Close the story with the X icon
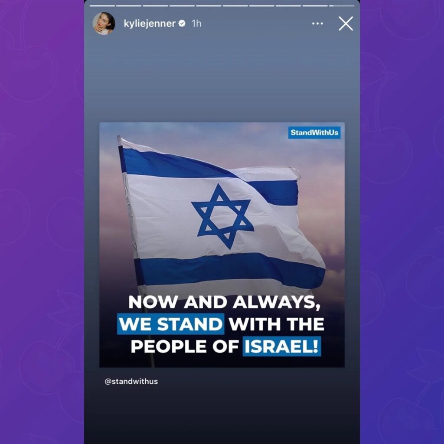 tap(346, 23)
